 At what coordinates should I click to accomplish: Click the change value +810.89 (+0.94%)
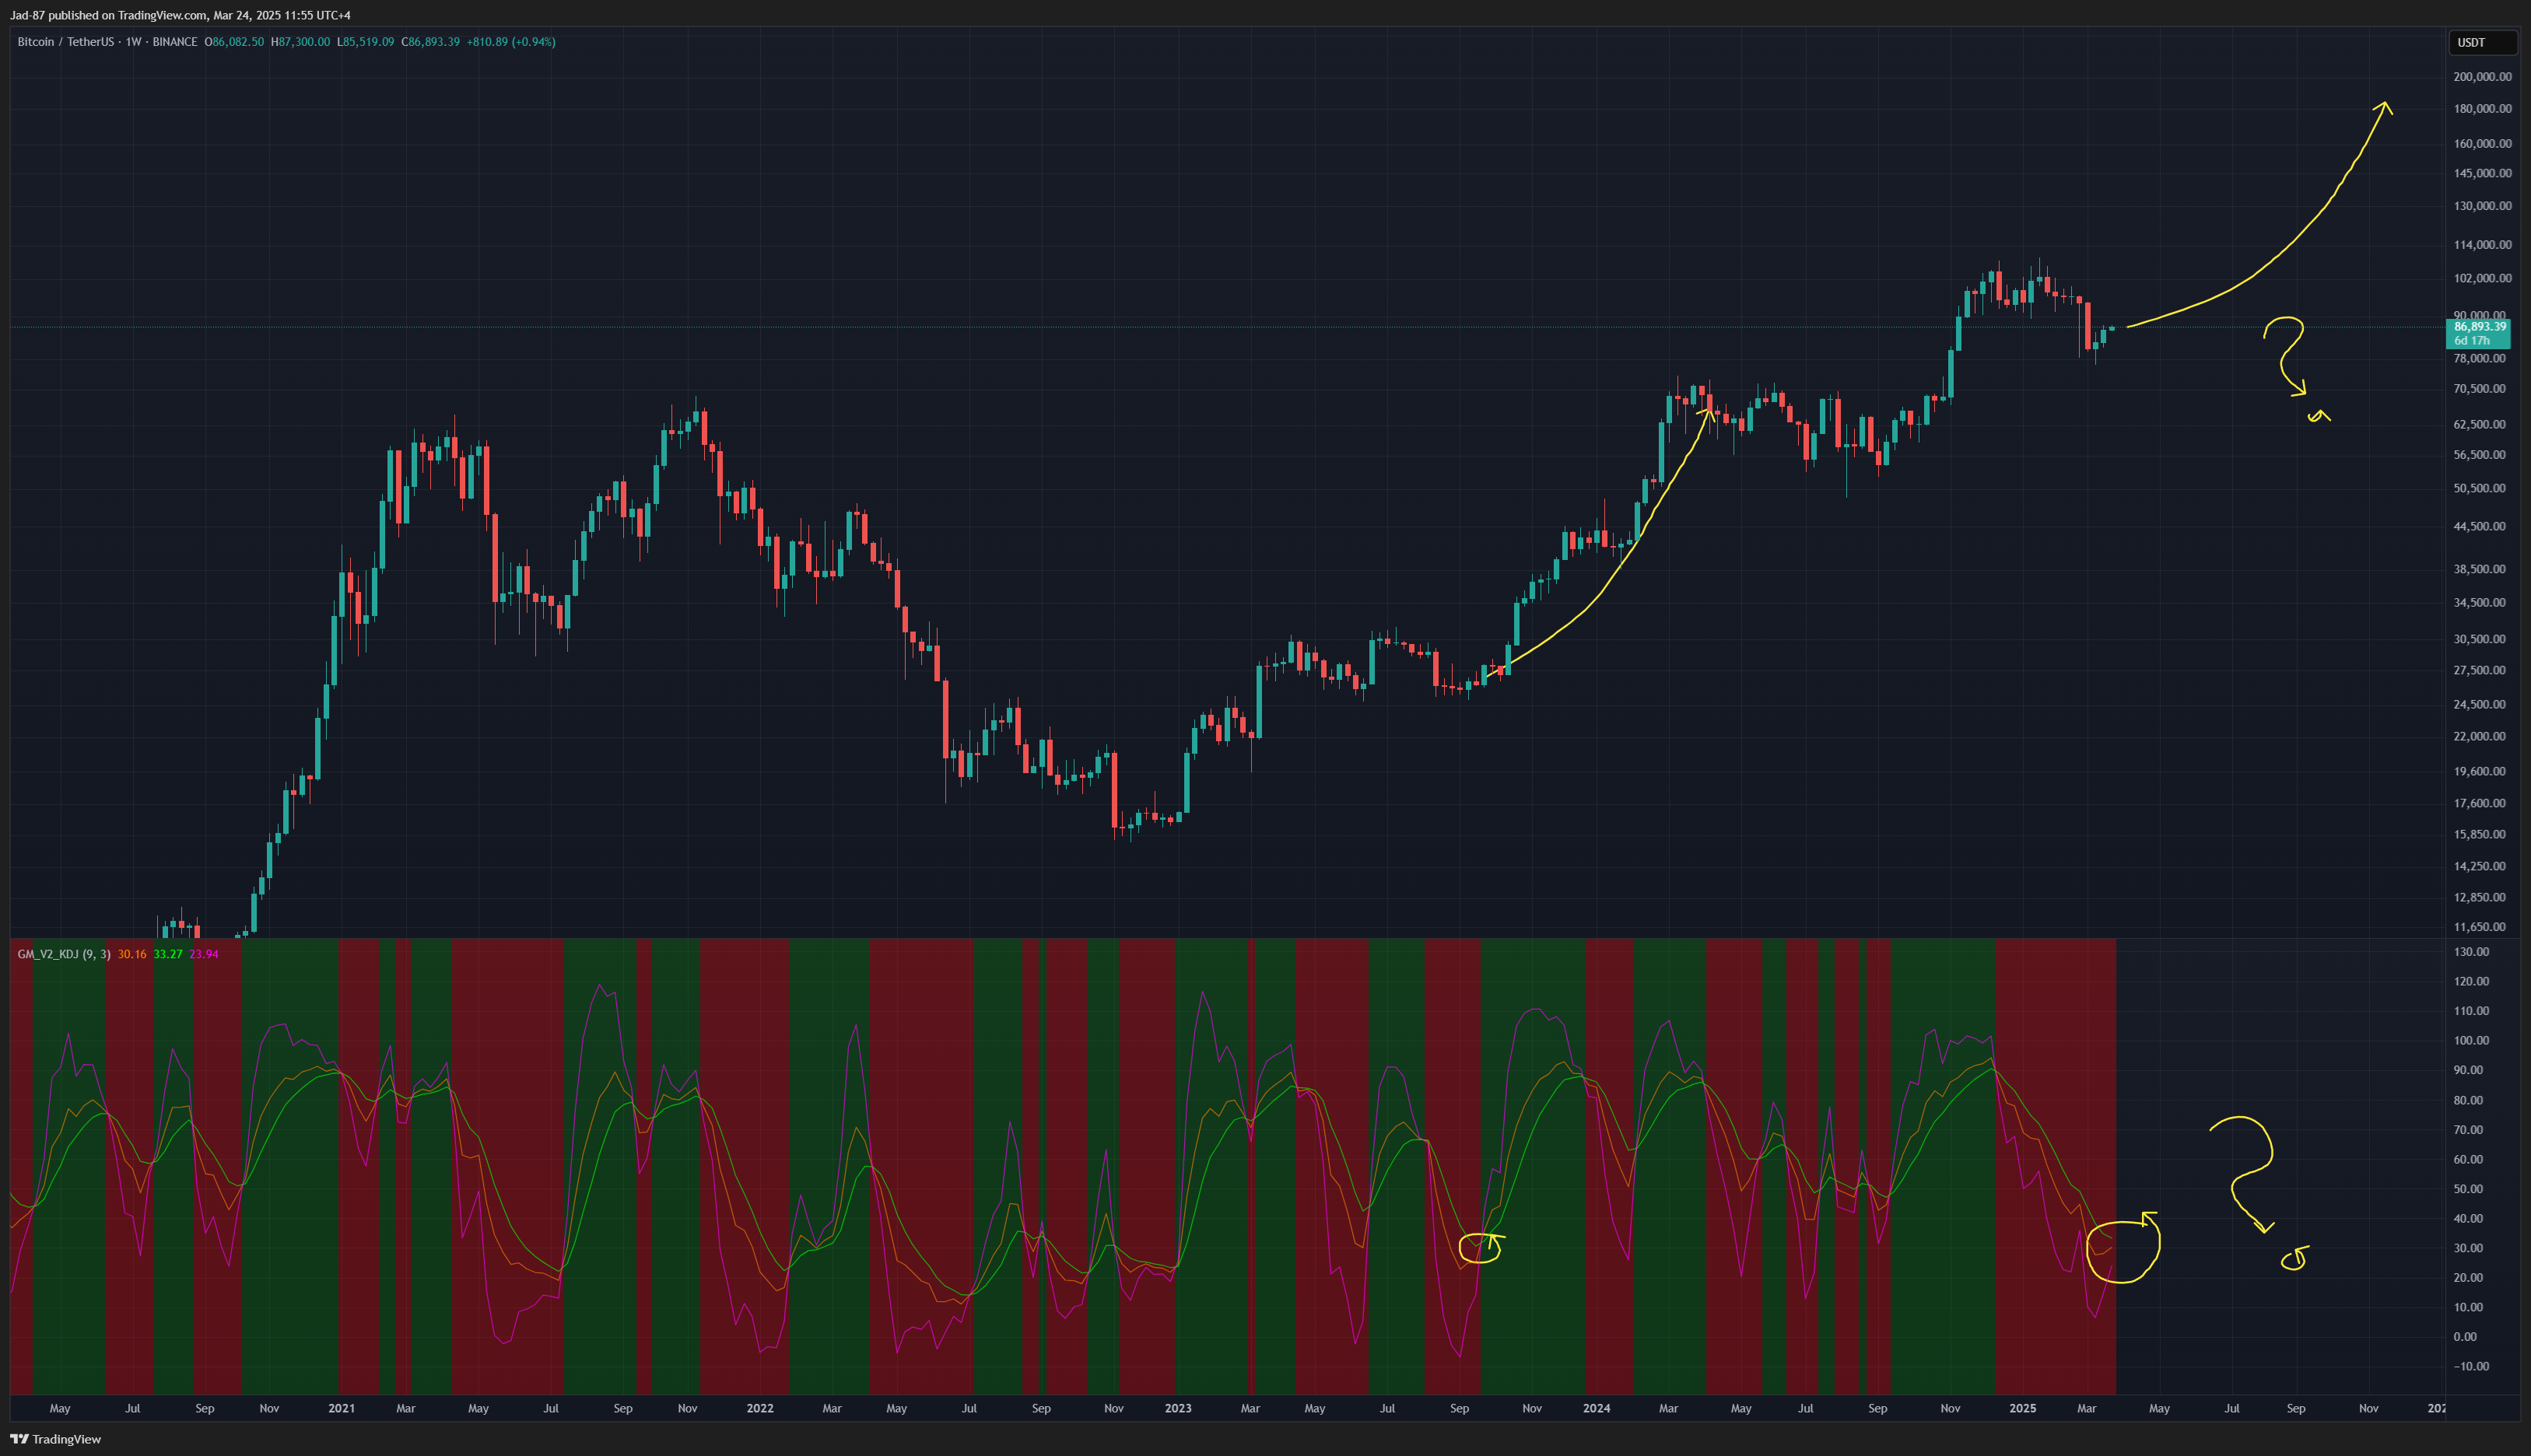point(511,42)
